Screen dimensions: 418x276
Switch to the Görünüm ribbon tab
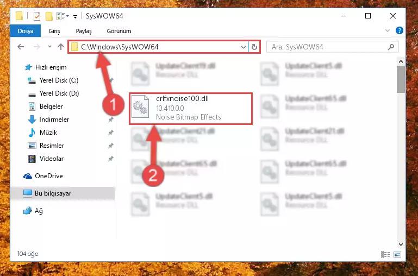point(119,31)
